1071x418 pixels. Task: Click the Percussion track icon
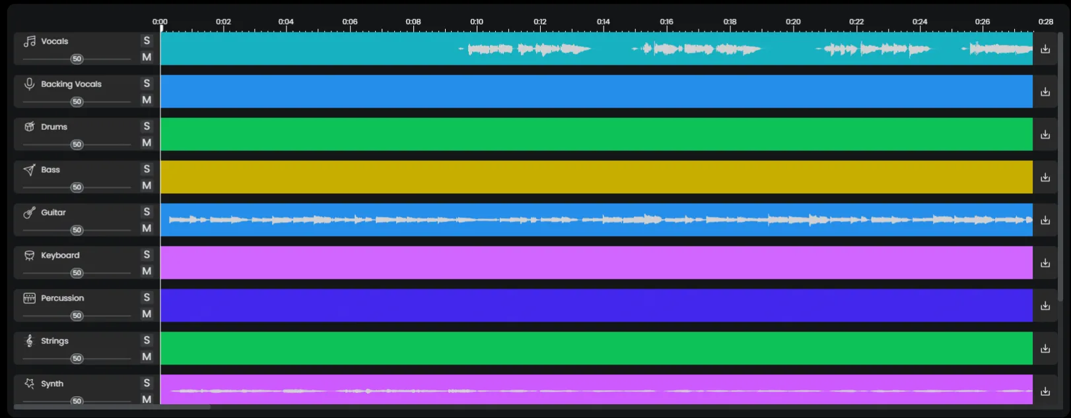click(29, 298)
